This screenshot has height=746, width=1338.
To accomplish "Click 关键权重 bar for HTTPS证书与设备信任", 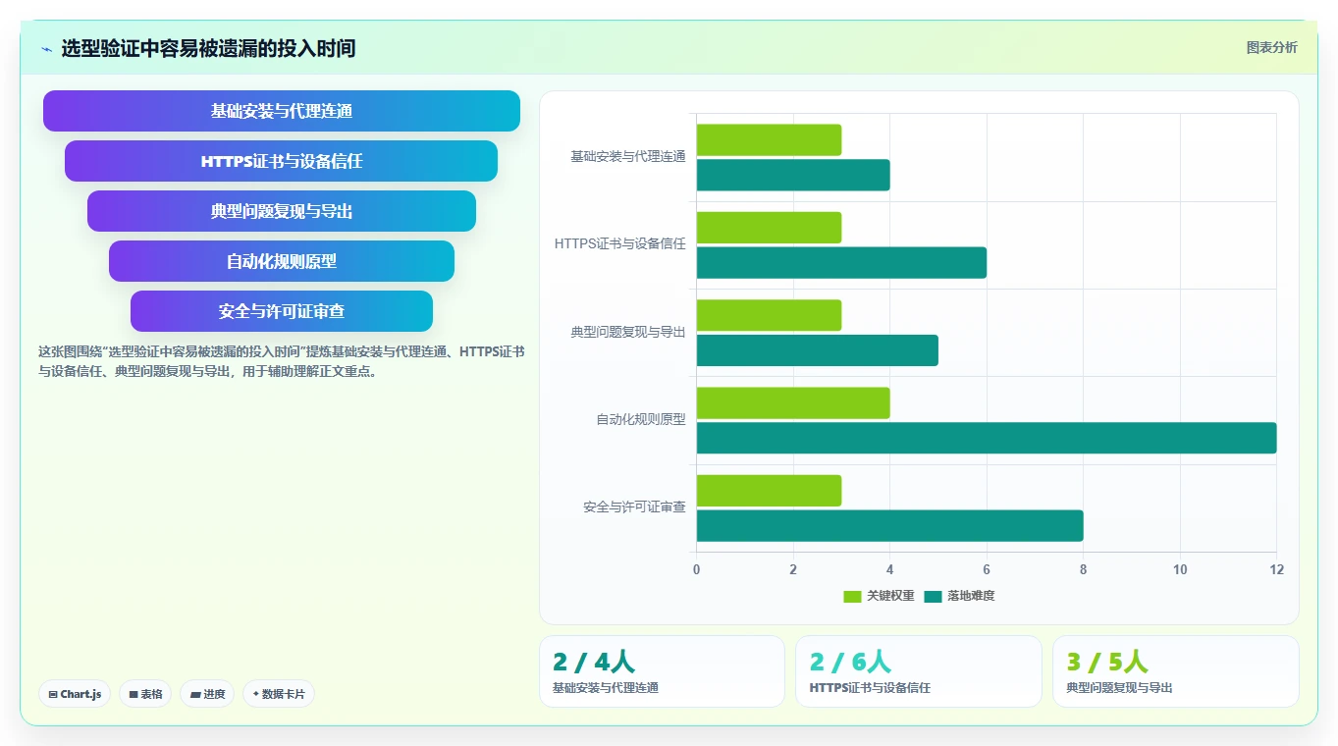I will (769, 228).
